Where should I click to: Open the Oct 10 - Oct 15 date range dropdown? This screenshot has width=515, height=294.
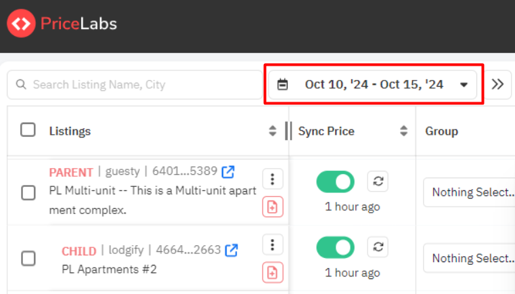(x=373, y=85)
